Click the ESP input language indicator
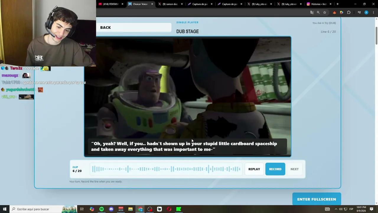The width and height of the screenshot is (378, 213). click(351, 209)
